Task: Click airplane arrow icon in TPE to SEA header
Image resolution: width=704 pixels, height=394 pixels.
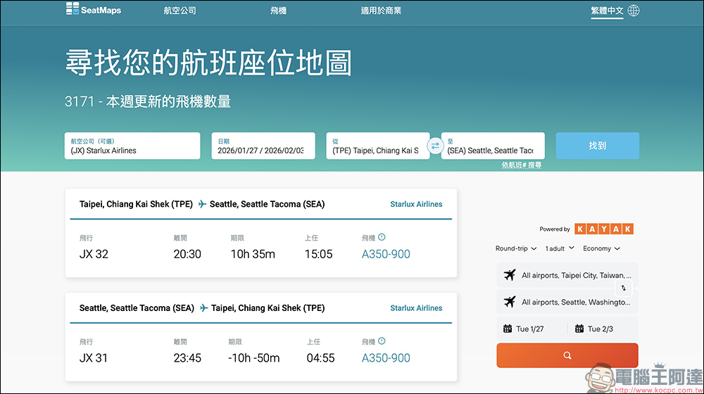Action: point(202,204)
